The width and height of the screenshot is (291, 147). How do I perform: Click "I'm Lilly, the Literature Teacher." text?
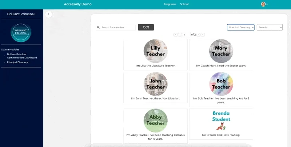pos(156,66)
